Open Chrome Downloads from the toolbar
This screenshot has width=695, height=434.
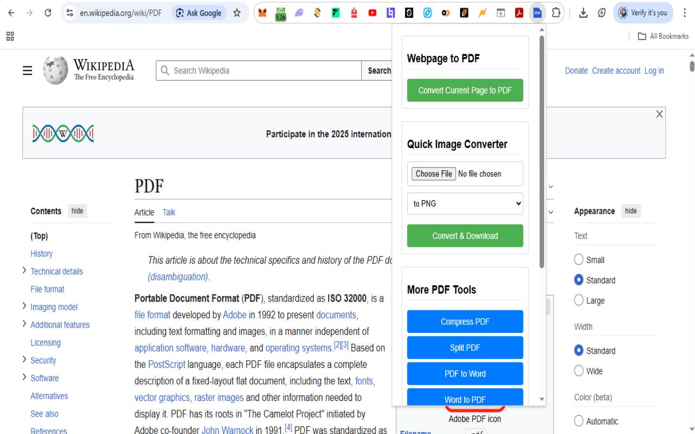[582, 12]
